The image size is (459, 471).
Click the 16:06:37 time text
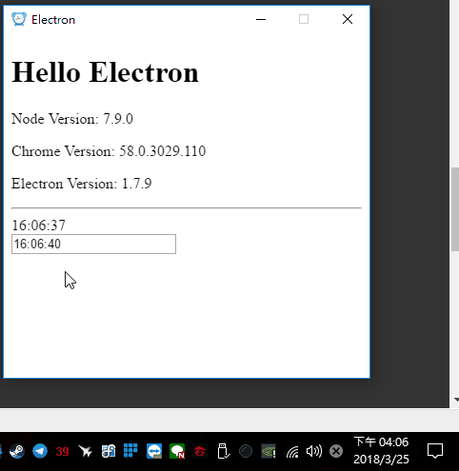pos(38,226)
